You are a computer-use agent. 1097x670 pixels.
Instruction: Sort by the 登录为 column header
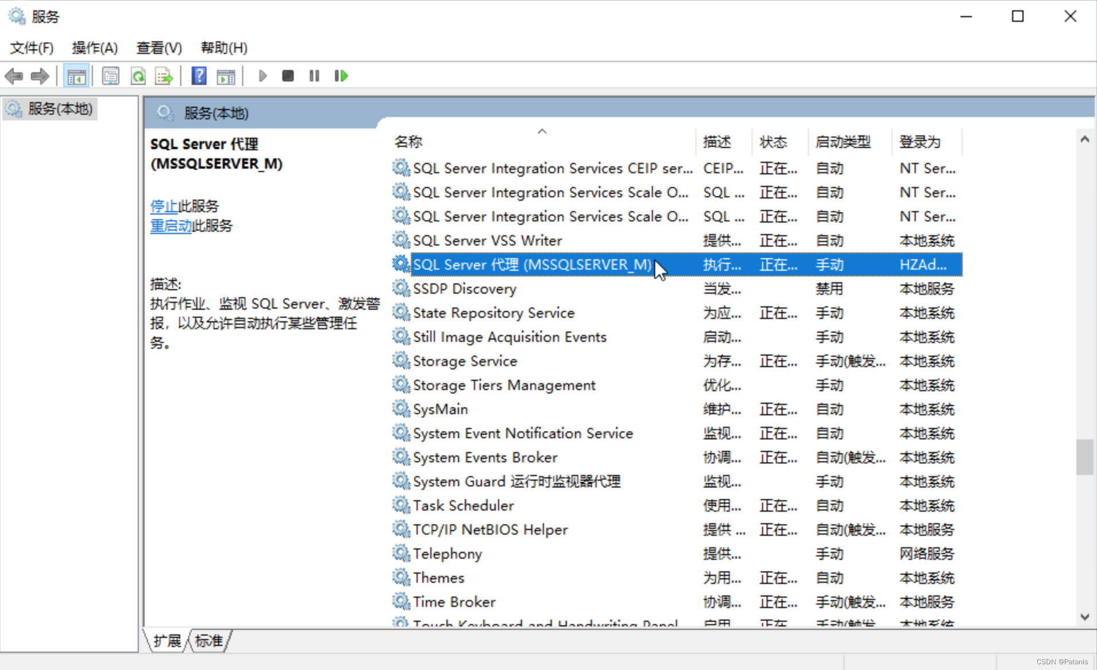[927, 142]
